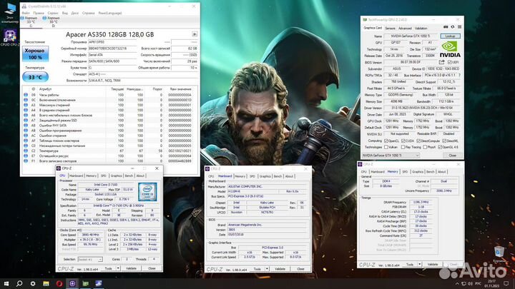Click Validate in the CPU-Z Memory window

(433, 265)
